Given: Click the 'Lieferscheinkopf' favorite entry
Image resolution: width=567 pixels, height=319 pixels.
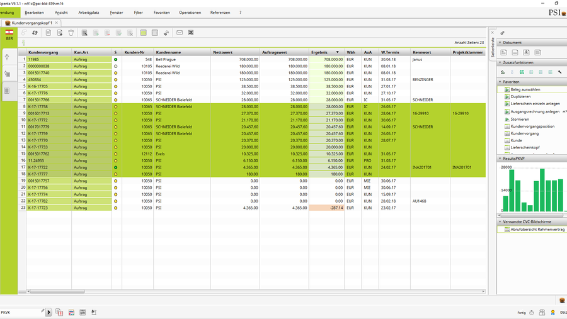Looking at the screenshot, I should pos(525,147).
